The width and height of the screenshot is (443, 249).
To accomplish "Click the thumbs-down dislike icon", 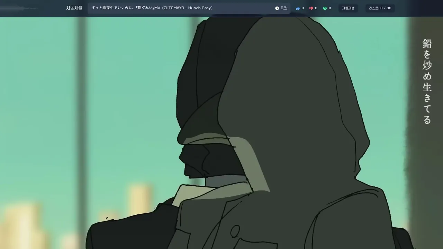I will coord(311,8).
